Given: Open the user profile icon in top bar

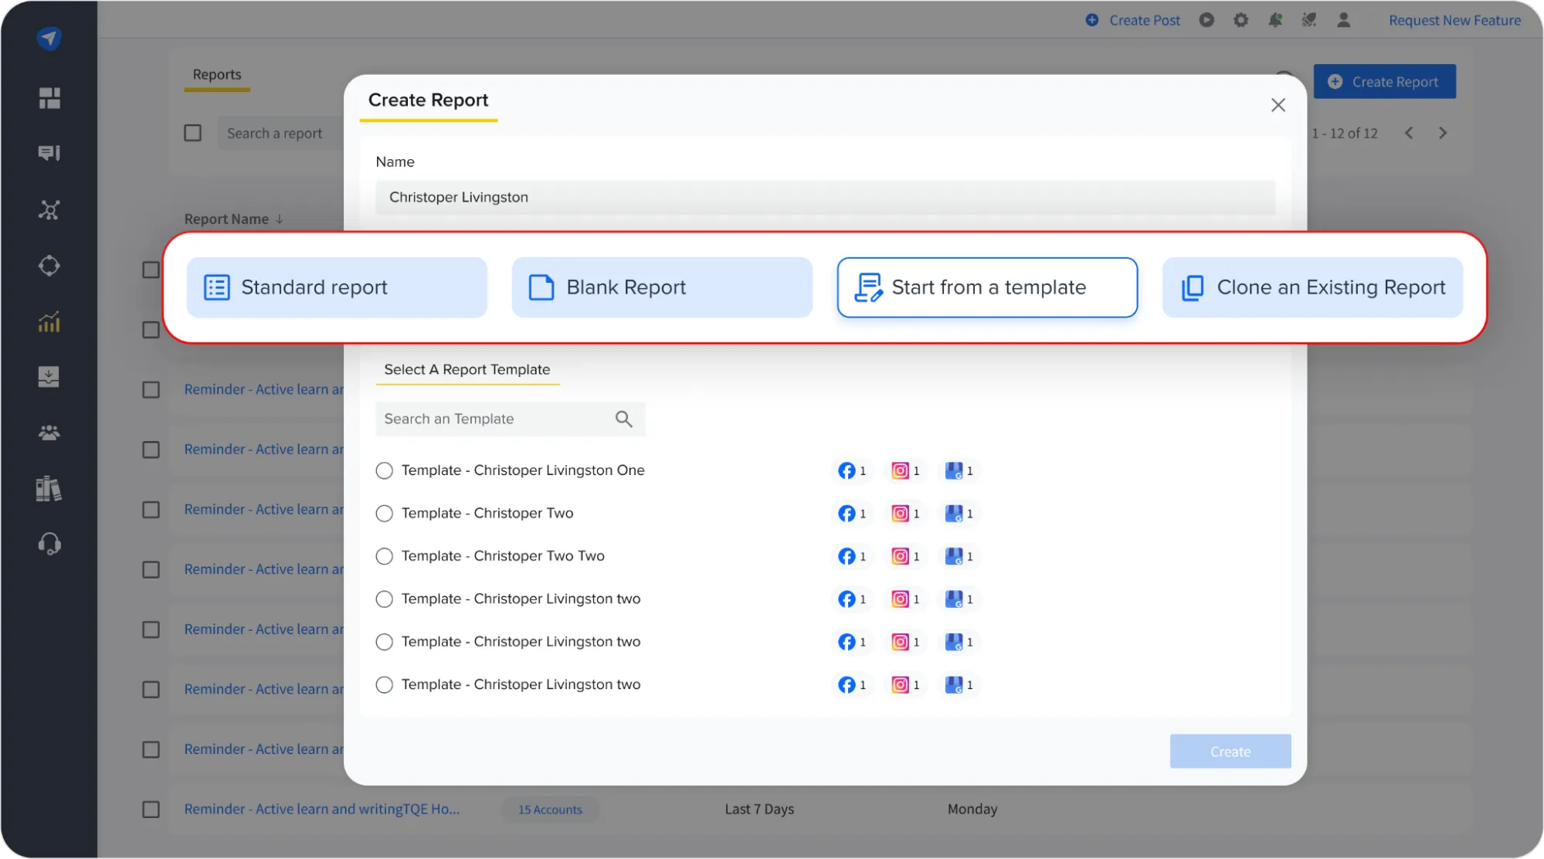Looking at the screenshot, I should point(1344,20).
